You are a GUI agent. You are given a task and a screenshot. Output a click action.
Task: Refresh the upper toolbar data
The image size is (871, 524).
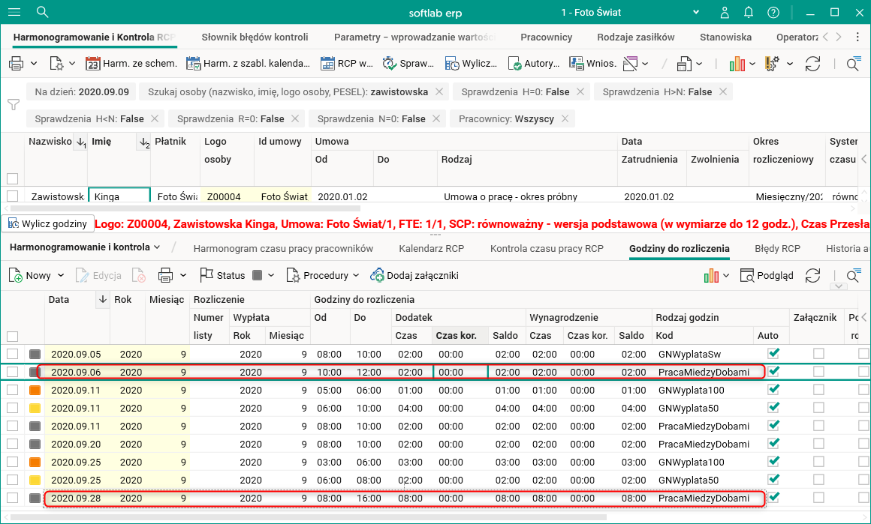click(x=812, y=64)
